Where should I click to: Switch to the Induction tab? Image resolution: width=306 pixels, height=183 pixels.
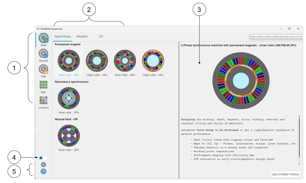82,36
